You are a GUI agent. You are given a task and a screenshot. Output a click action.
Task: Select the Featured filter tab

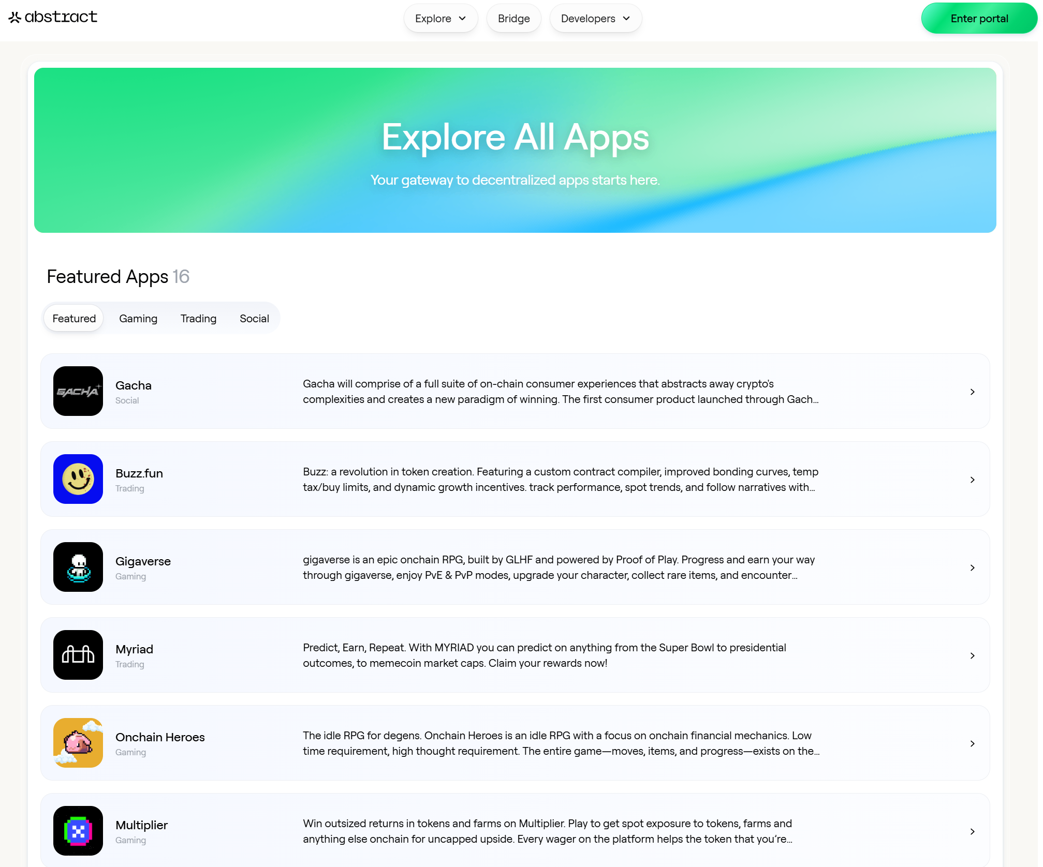click(74, 319)
